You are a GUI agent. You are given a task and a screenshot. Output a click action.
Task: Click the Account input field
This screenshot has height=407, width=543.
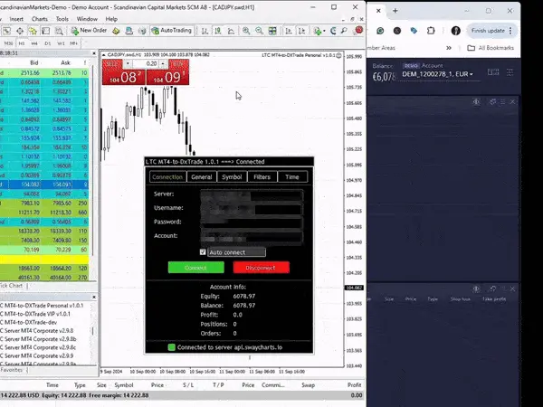[x=252, y=237]
